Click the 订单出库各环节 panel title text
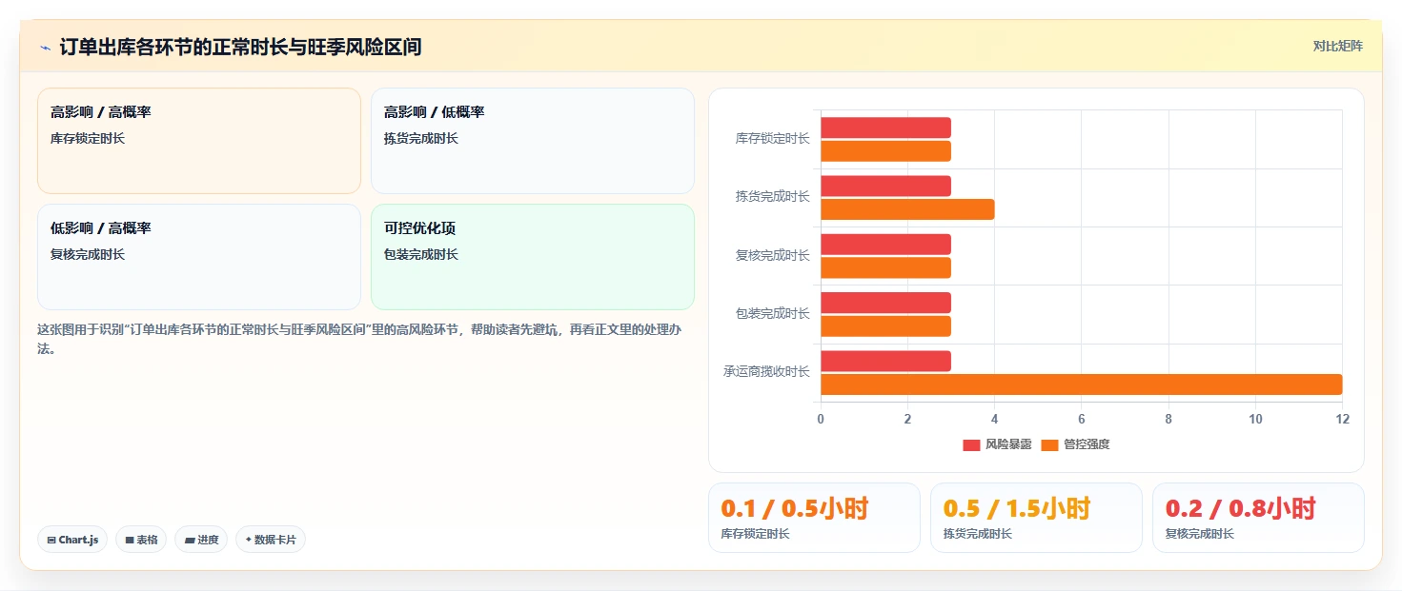Screen dimensions: 1402x591 point(240,47)
